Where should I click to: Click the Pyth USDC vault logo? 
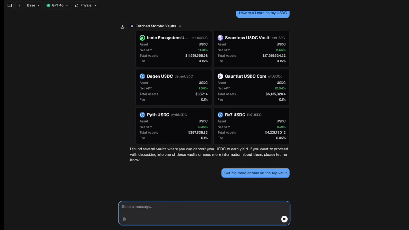pyautogui.click(x=142, y=115)
